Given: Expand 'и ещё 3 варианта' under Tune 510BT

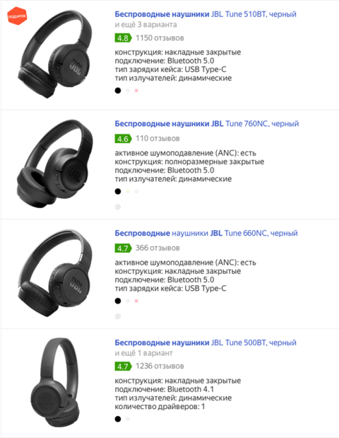Looking at the screenshot, I should [145, 25].
